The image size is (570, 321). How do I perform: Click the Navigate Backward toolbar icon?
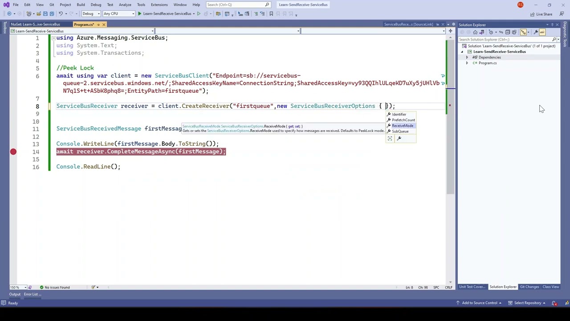coord(9,14)
